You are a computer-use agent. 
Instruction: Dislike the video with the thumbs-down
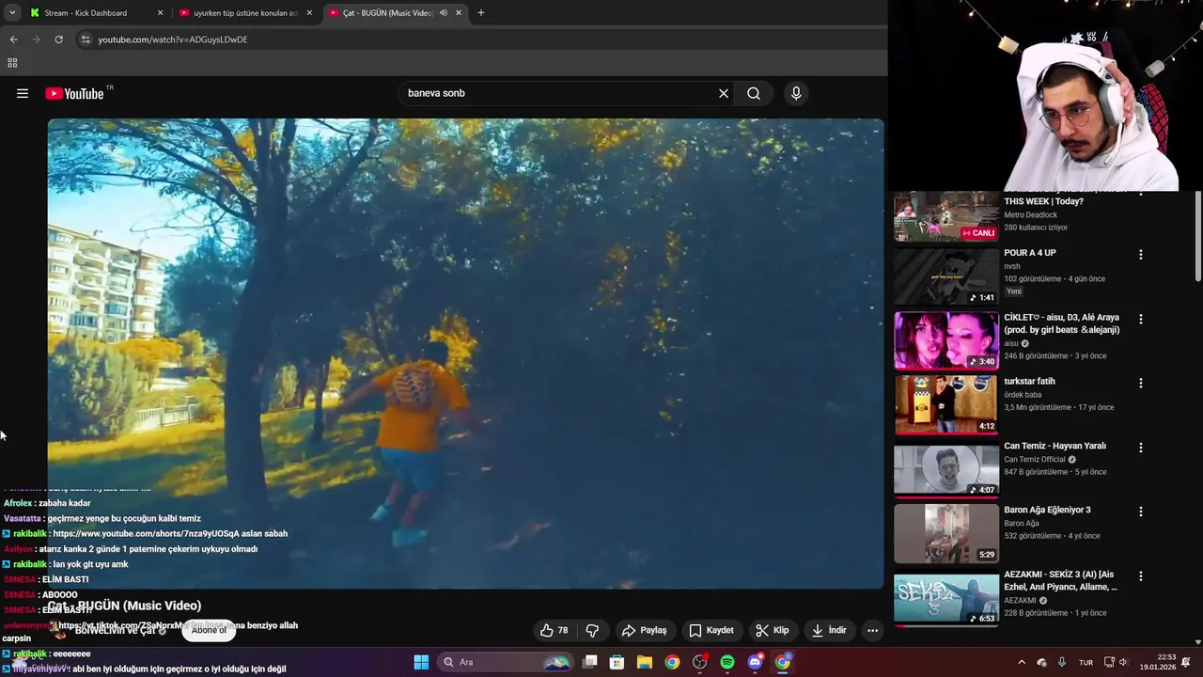pos(593,630)
